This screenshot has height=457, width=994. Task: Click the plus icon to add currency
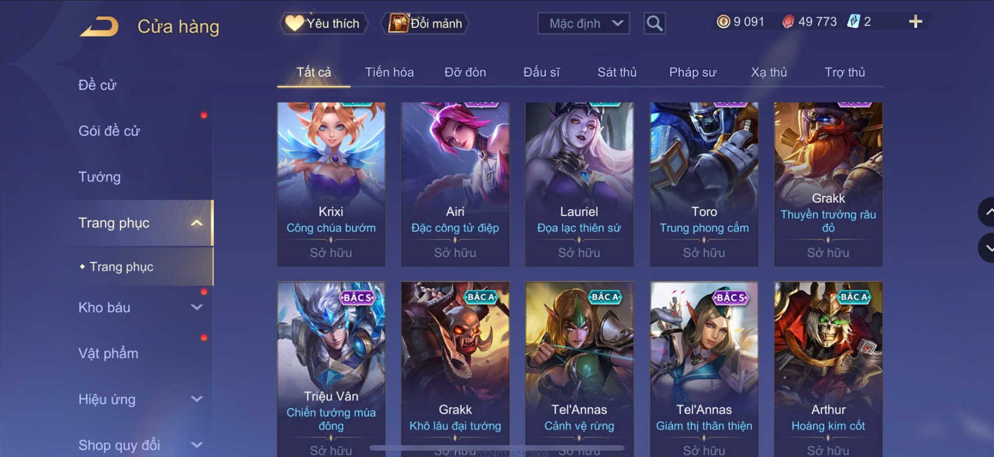pyautogui.click(x=915, y=22)
